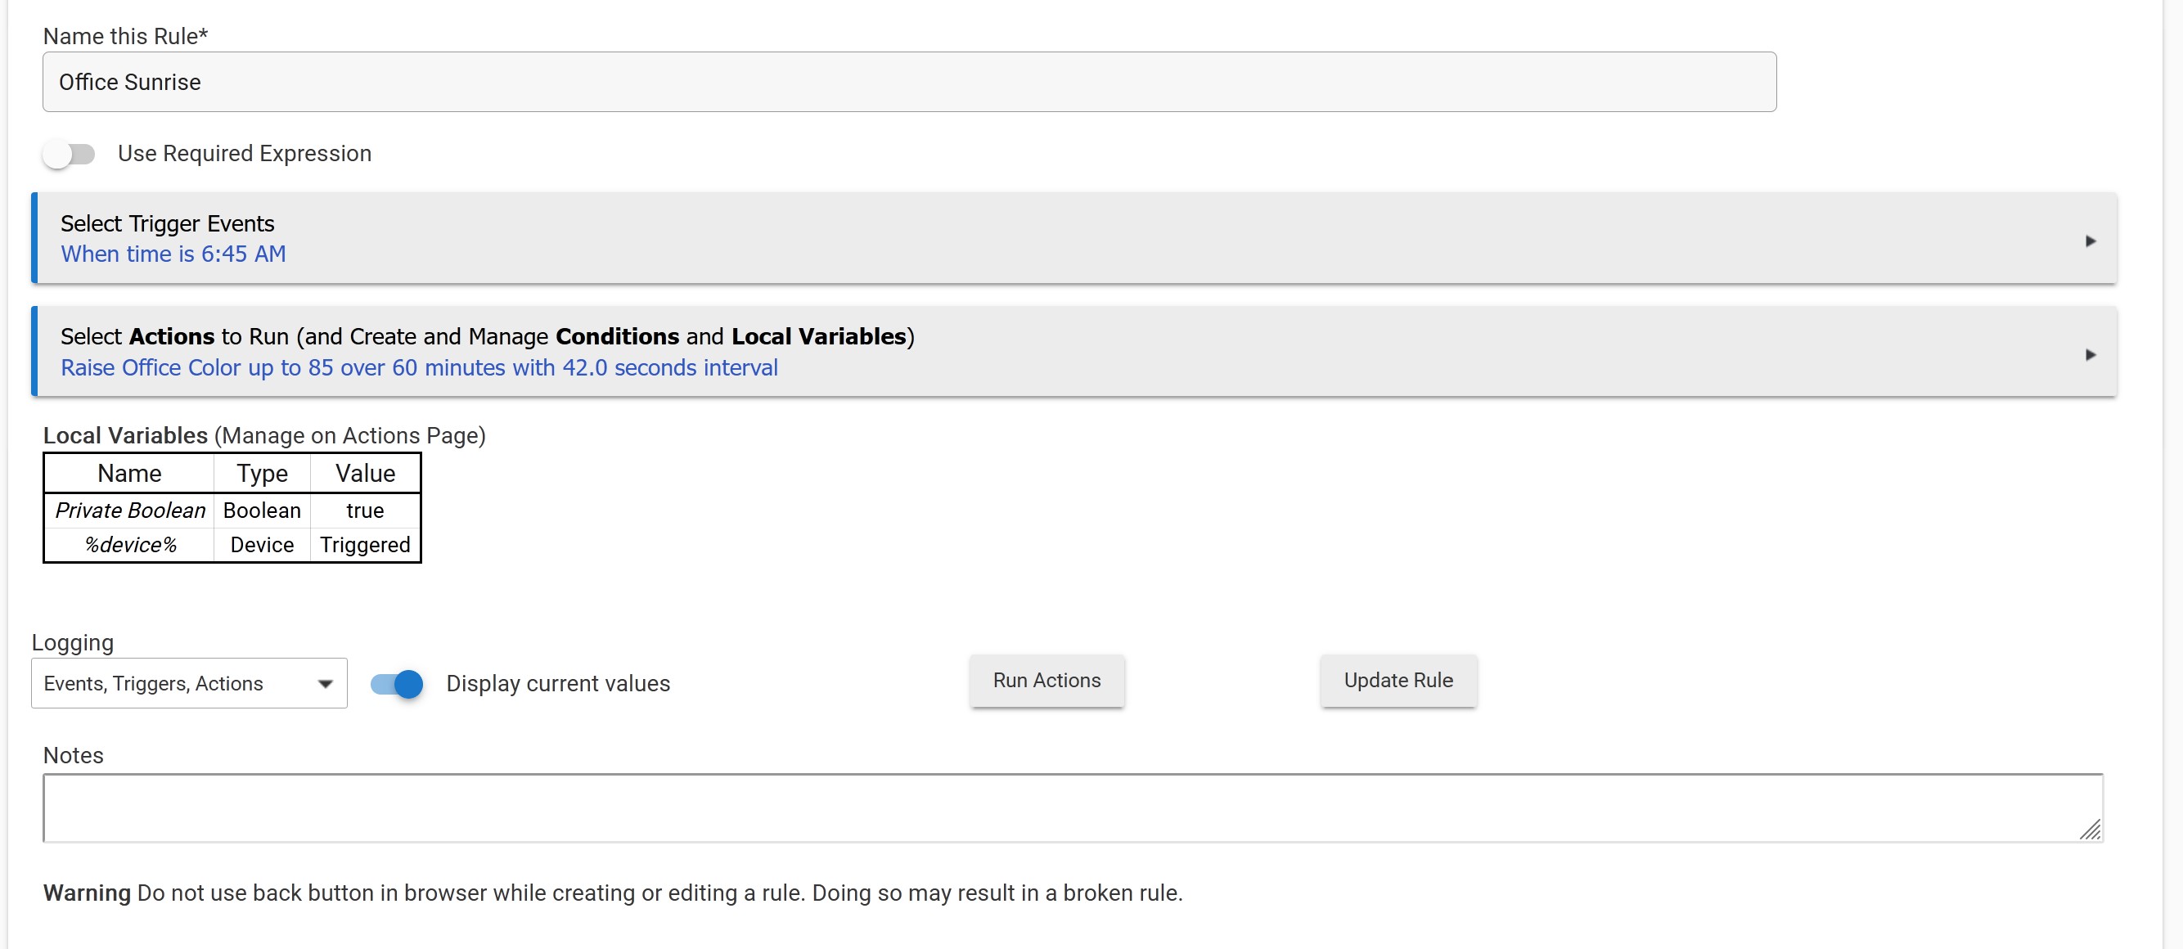
Task: Click the Type column header
Action: point(262,474)
